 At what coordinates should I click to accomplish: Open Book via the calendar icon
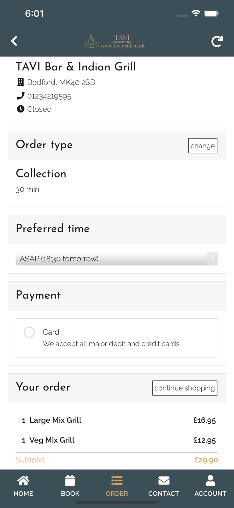click(x=70, y=481)
